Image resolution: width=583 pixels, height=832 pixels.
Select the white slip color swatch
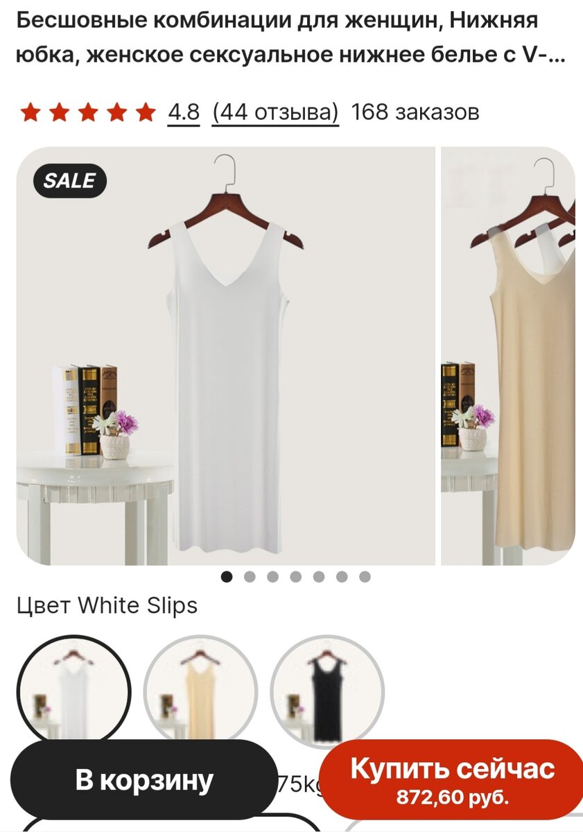[x=74, y=692]
